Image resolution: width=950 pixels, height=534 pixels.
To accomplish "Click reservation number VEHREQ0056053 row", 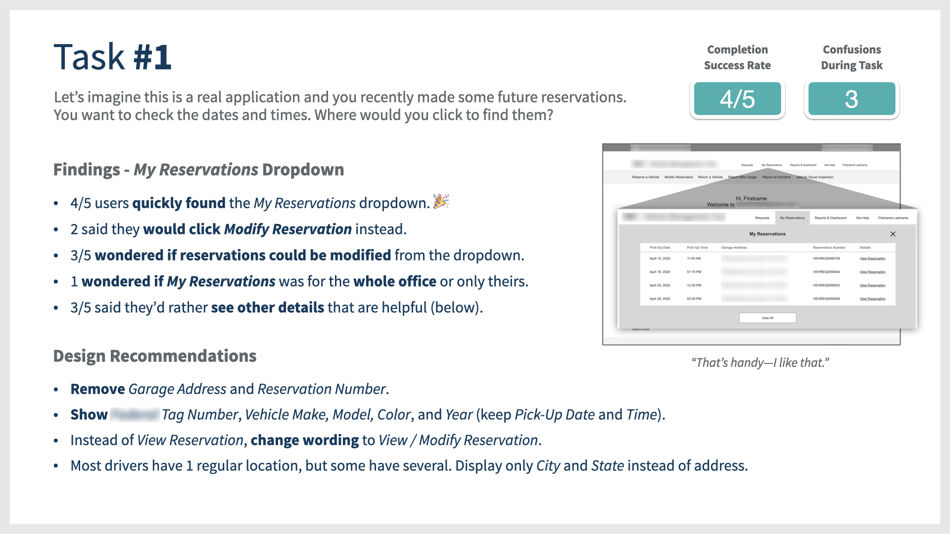I will [x=826, y=285].
